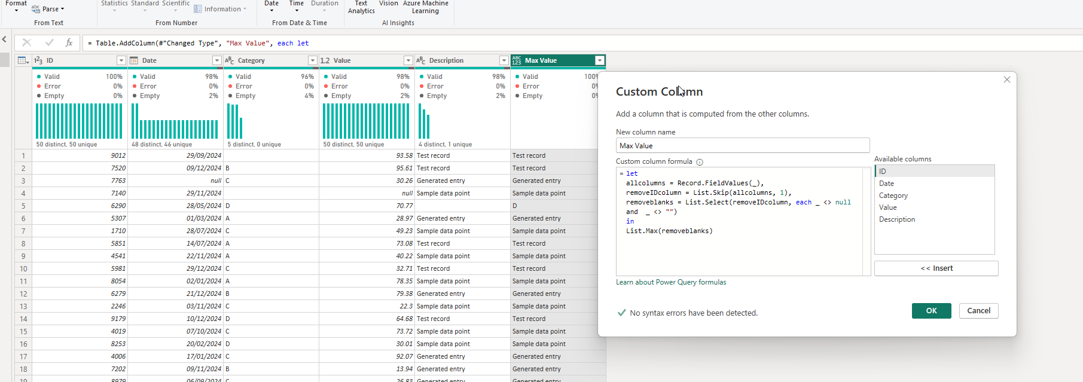
Task: Click ID column distribution histogram
Action: pyautogui.click(x=79, y=121)
